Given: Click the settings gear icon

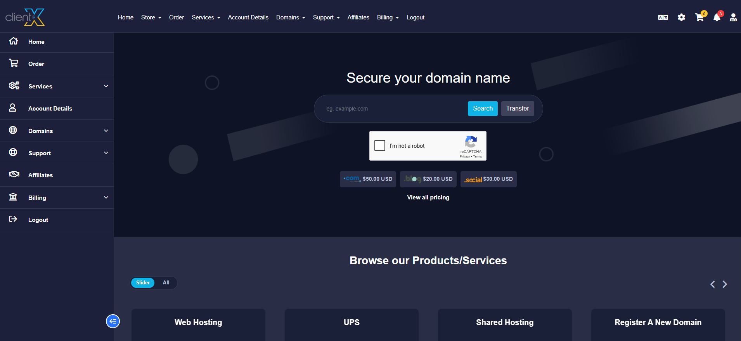Looking at the screenshot, I should (681, 17).
